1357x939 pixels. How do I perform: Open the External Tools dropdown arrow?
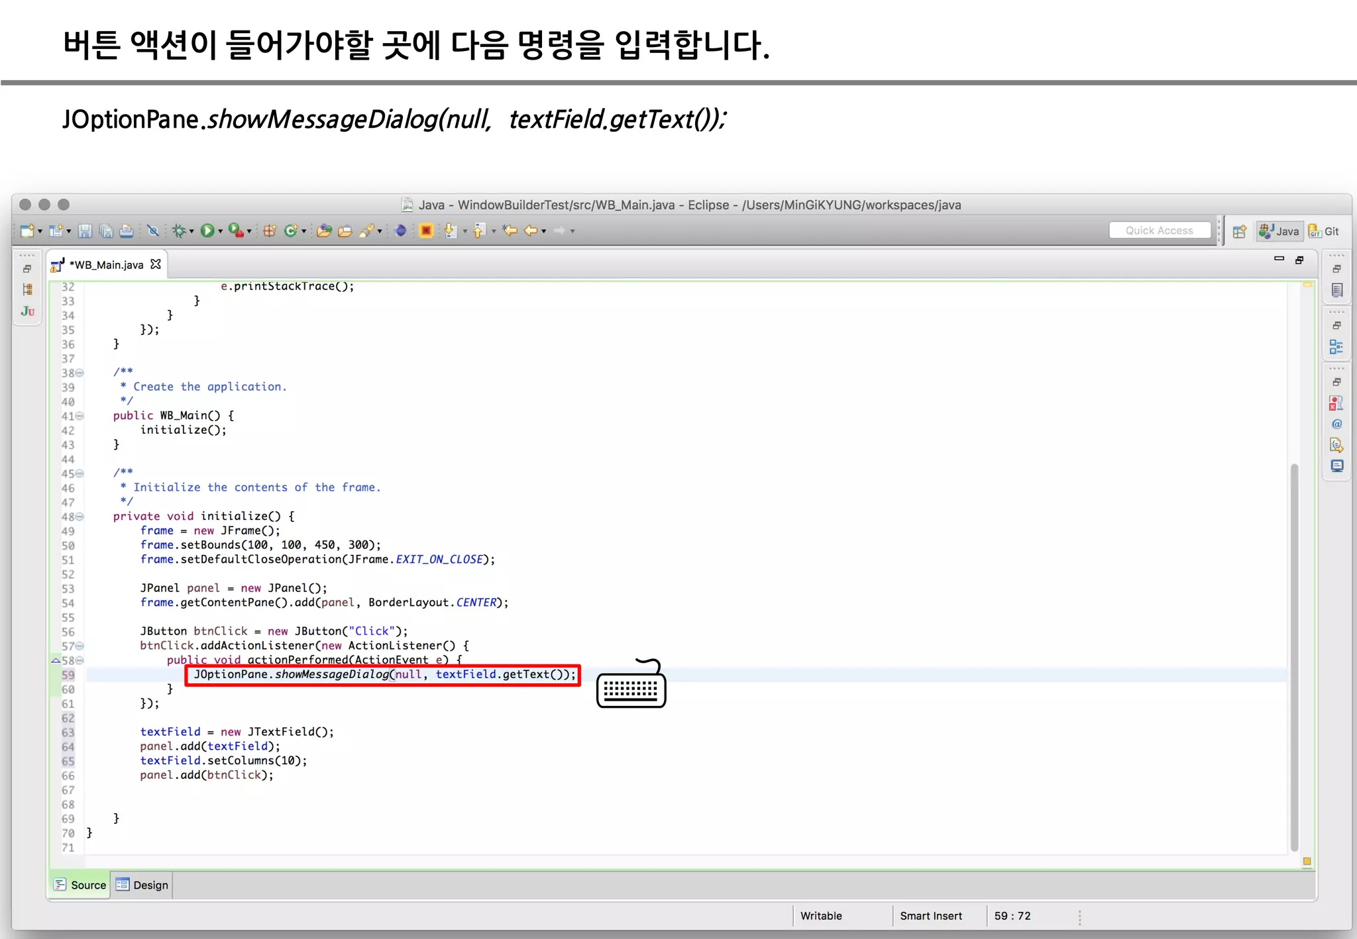tap(249, 231)
